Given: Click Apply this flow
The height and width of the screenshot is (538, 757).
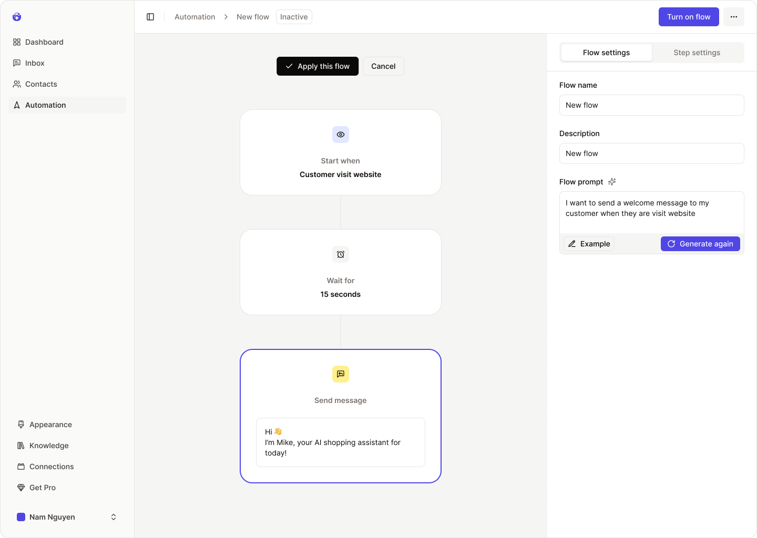Looking at the screenshot, I should tap(317, 66).
